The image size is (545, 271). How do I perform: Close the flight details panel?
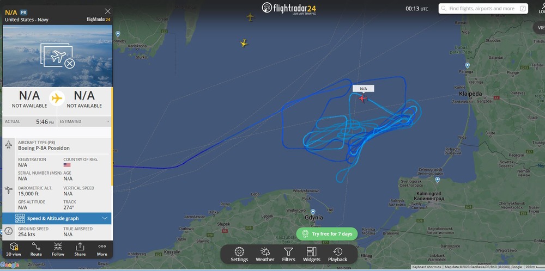(x=108, y=11)
